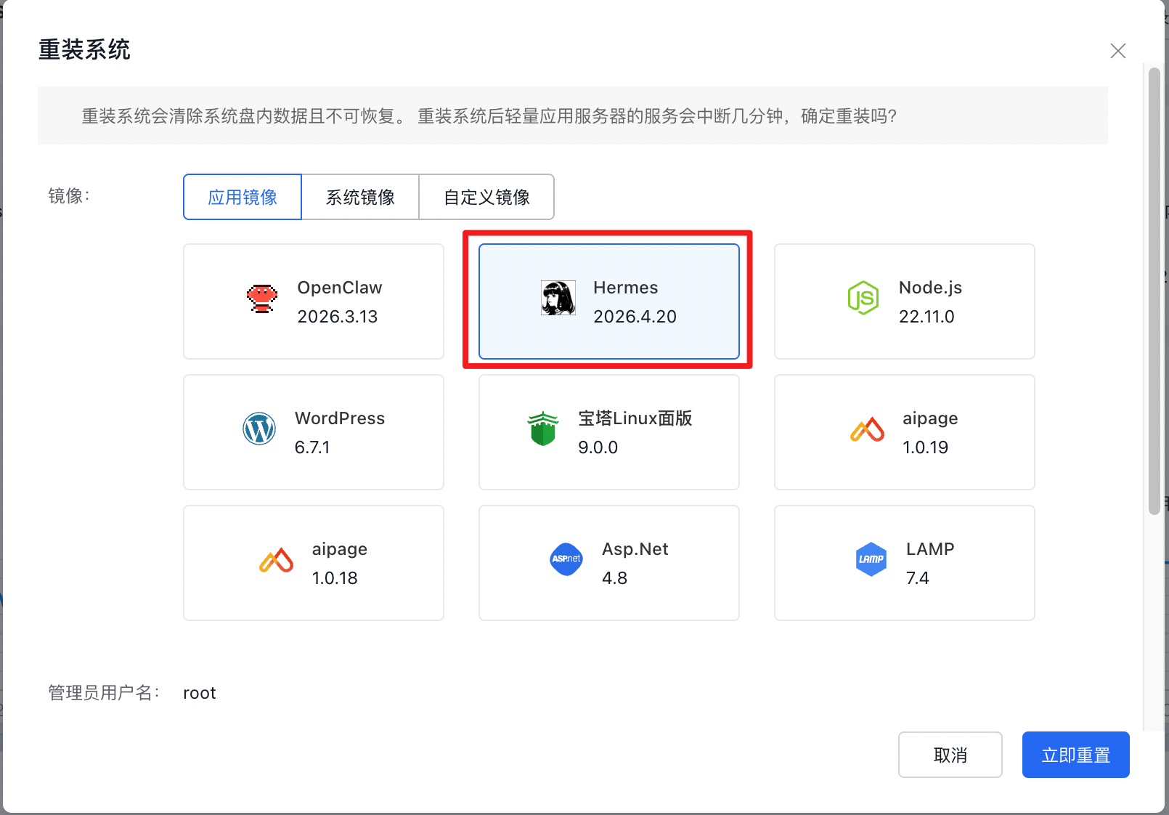Select the WordPress 6.7.1 image card

coord(314,432)
